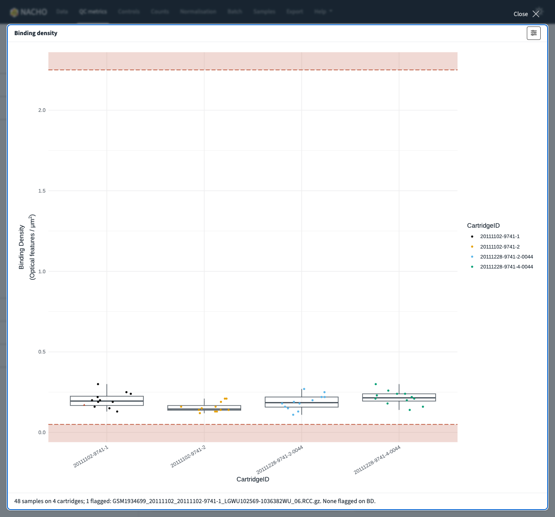Open the Samples tab in the background navbar

pyautogui.click(x=264, y=11)
